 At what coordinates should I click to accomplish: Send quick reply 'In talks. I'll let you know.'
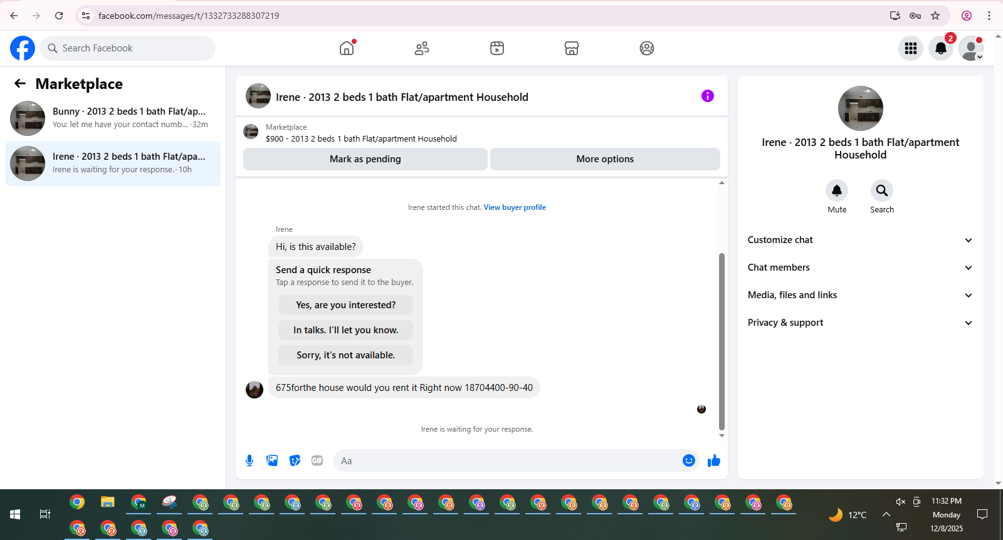[x=346, y=330]
